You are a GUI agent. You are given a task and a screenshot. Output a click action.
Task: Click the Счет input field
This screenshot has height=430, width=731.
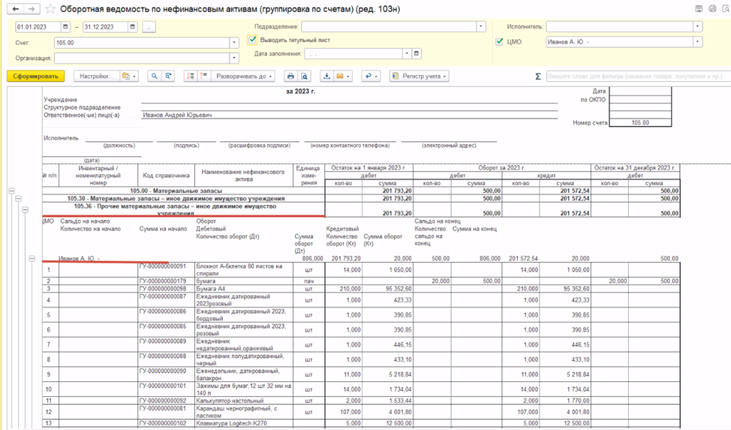coord(142,43)
